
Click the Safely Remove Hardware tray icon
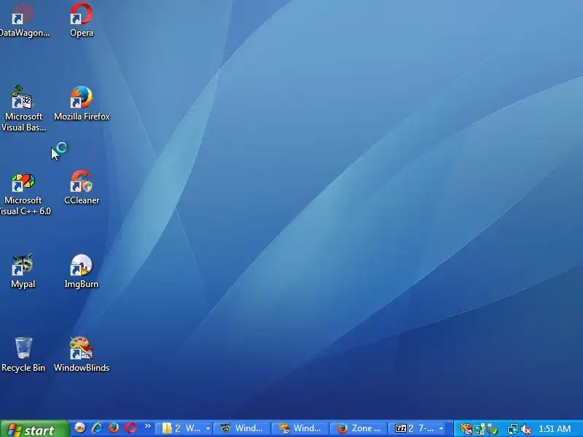click(x=493, y=429)
